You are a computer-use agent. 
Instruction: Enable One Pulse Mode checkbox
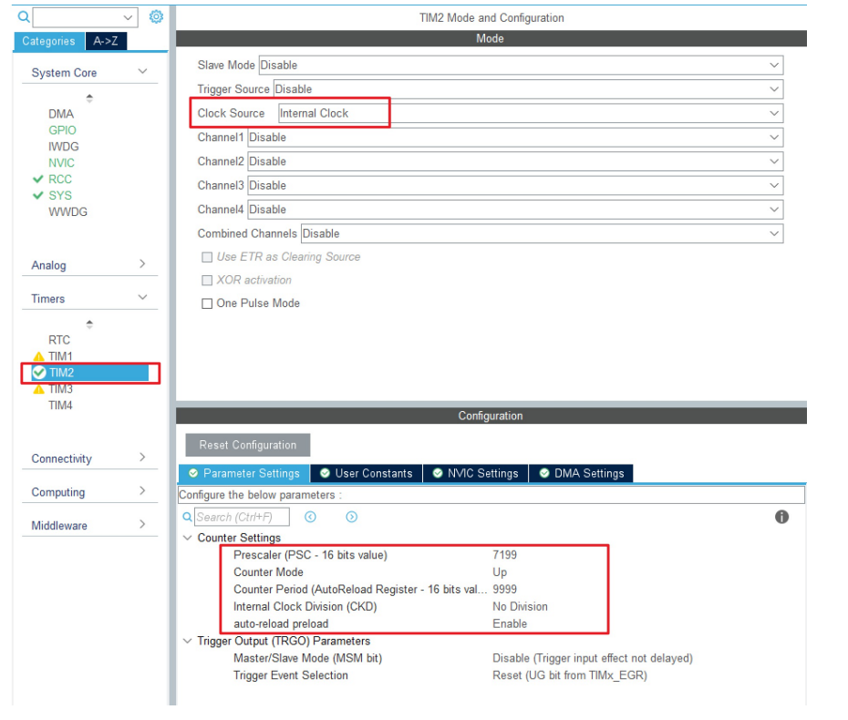(207, 303)
